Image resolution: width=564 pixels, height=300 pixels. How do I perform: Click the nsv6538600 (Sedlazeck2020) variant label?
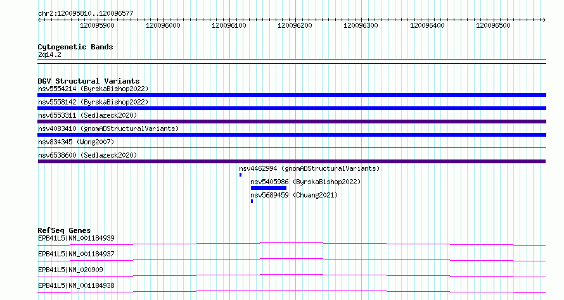tap(87, 155)
